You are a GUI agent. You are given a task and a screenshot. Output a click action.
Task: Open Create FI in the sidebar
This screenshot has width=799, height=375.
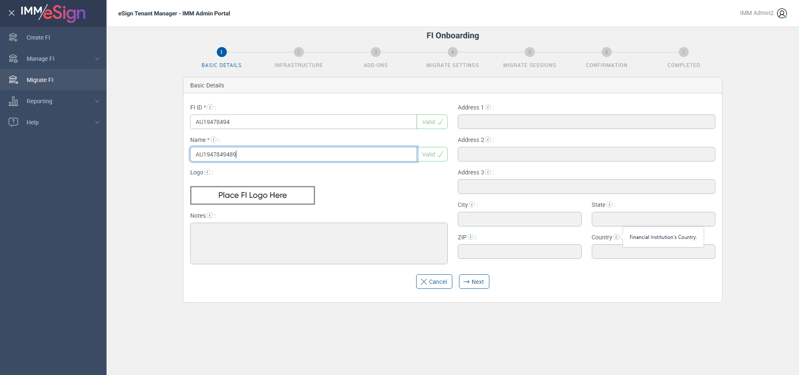[x=38, y=37]
